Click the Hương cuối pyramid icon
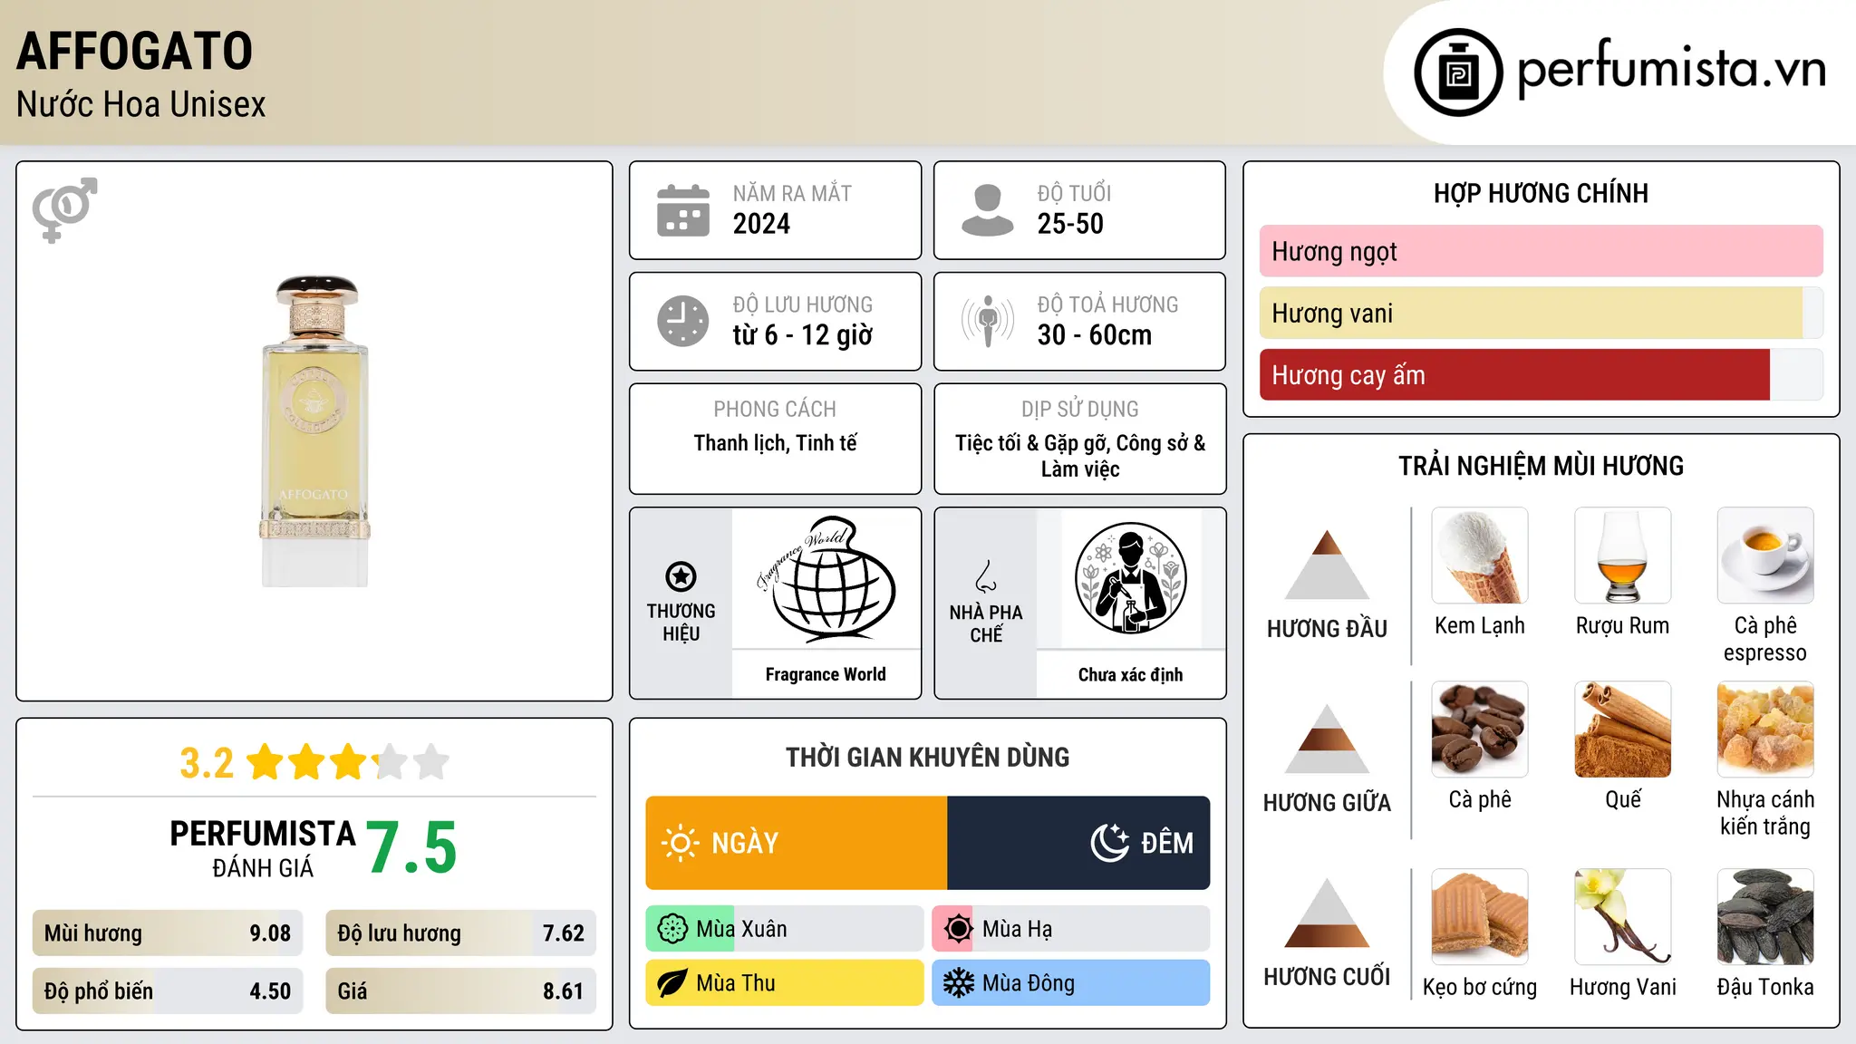The height and width of the screenshot is (1044, 1856). [x=1327, y=913]
